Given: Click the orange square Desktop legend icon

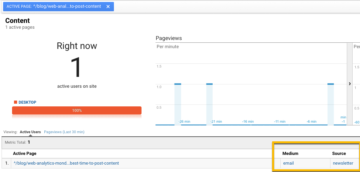Looking at the screenshot, I should 16,102.
